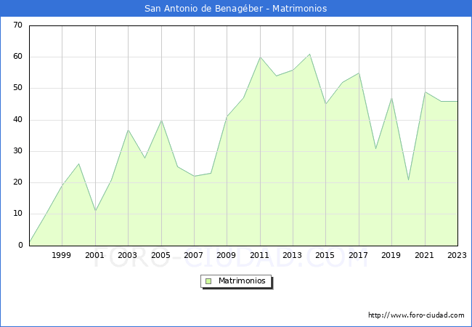Click the 2013 x-axis label
Viewport: 472px width, 327px height.
click(x=293, y=255)
